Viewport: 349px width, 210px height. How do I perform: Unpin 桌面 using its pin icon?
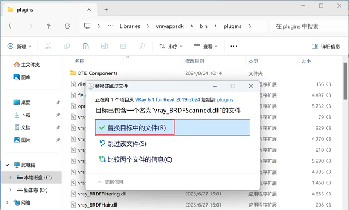(58, 102)
